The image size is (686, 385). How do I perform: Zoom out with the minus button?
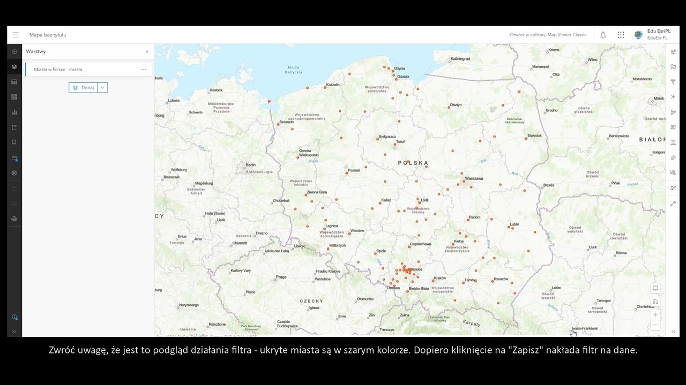coord(655,325)
